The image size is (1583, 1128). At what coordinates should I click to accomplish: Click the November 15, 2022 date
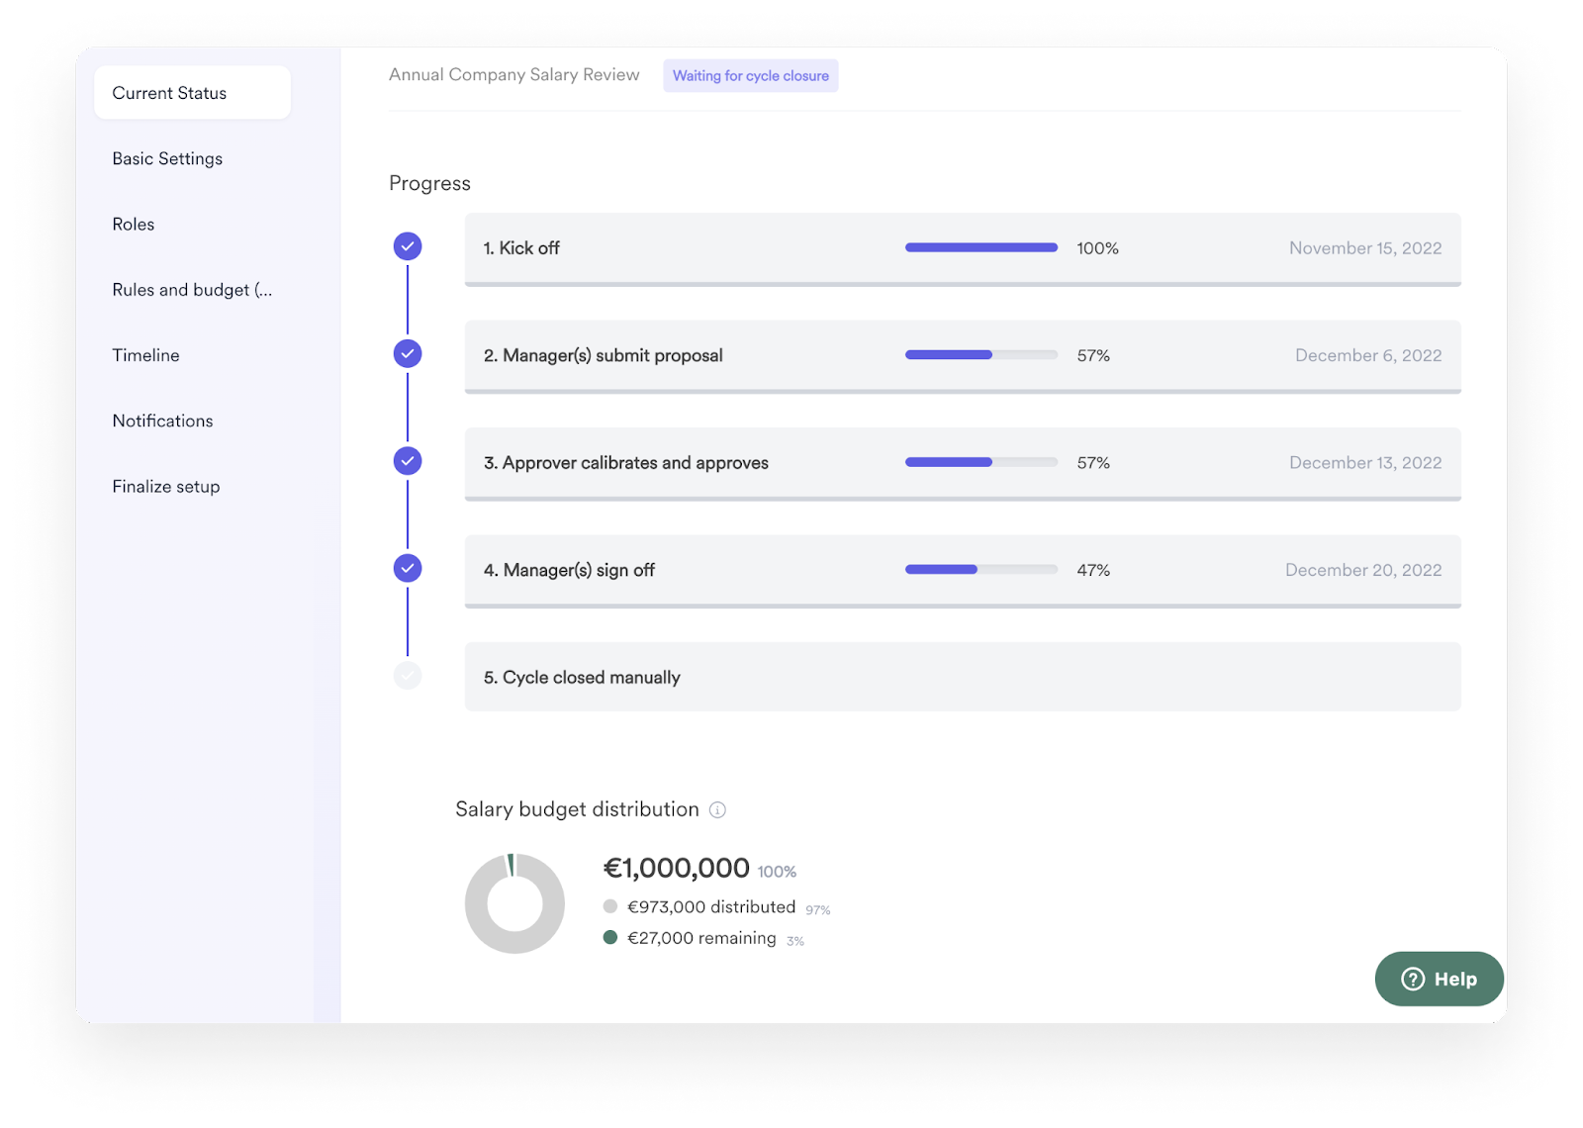[x=1365, y=248]
